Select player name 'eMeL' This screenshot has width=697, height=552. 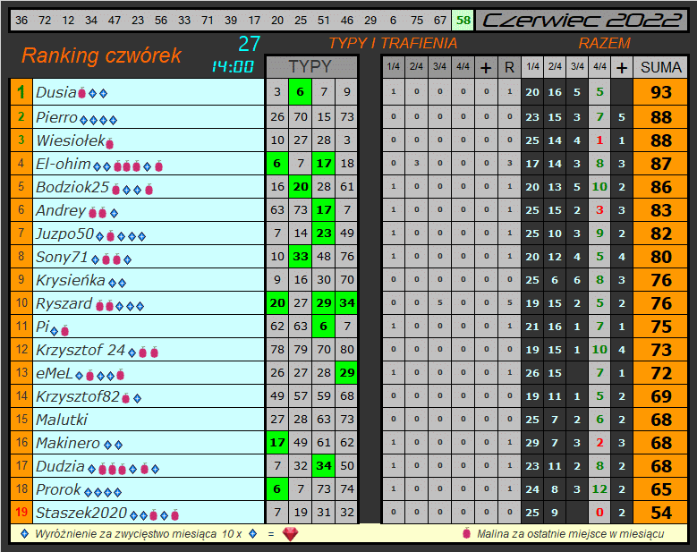[55, 373]
